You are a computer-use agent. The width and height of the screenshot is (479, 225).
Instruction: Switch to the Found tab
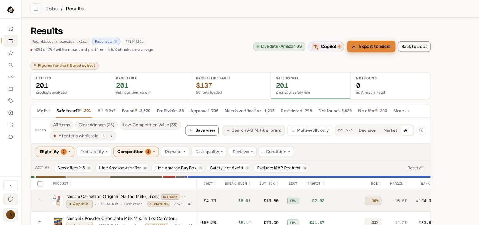pos(136,111)
